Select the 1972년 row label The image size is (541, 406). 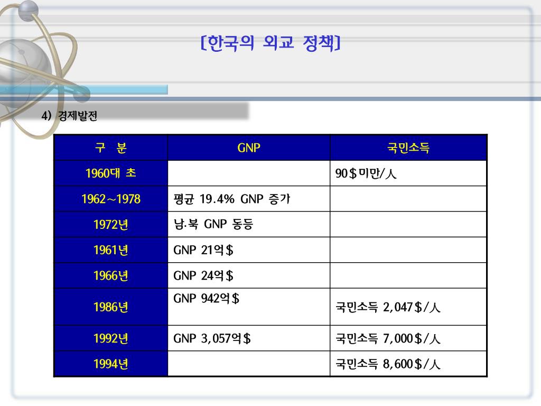pos(111,224)
